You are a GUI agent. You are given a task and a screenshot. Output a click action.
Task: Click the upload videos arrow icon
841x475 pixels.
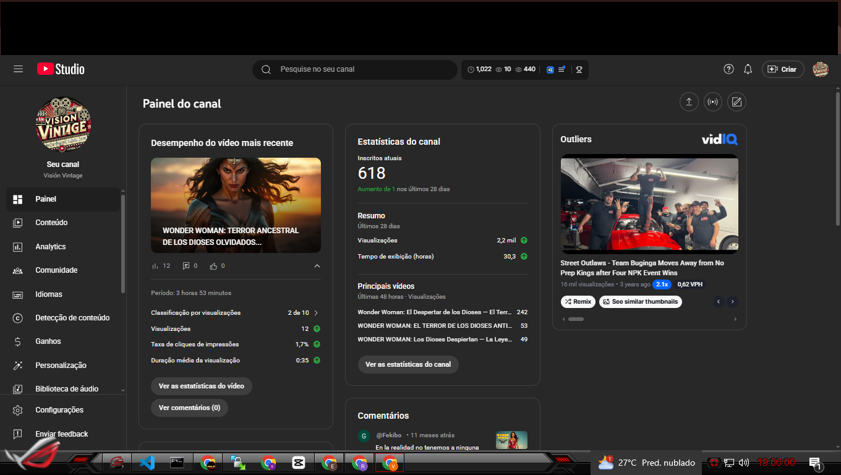(689, 102)
